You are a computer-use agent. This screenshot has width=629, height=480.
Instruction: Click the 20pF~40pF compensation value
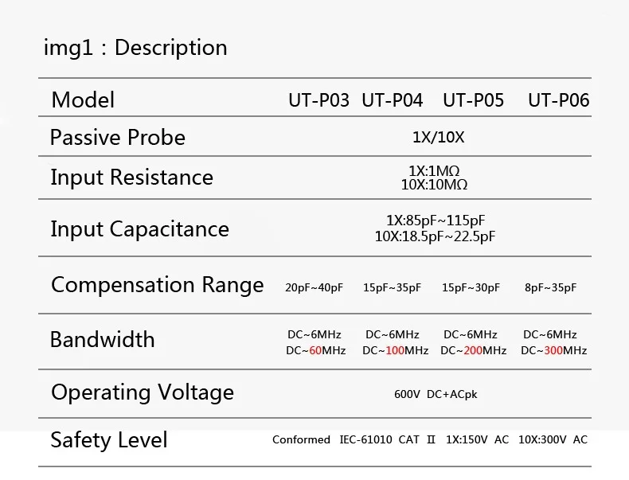pyautogui.click(x=314, y=287)
